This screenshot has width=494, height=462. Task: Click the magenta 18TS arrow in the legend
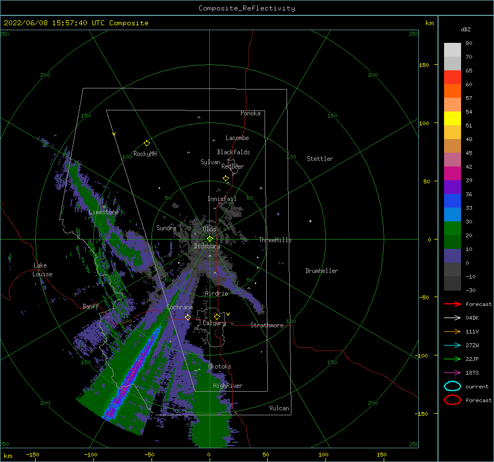point(452,373)
